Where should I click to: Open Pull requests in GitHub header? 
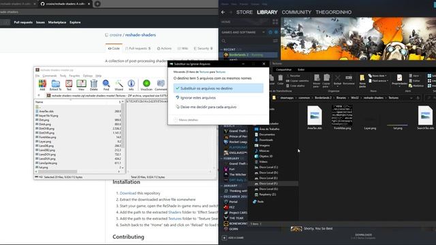[x=23, y=22]
